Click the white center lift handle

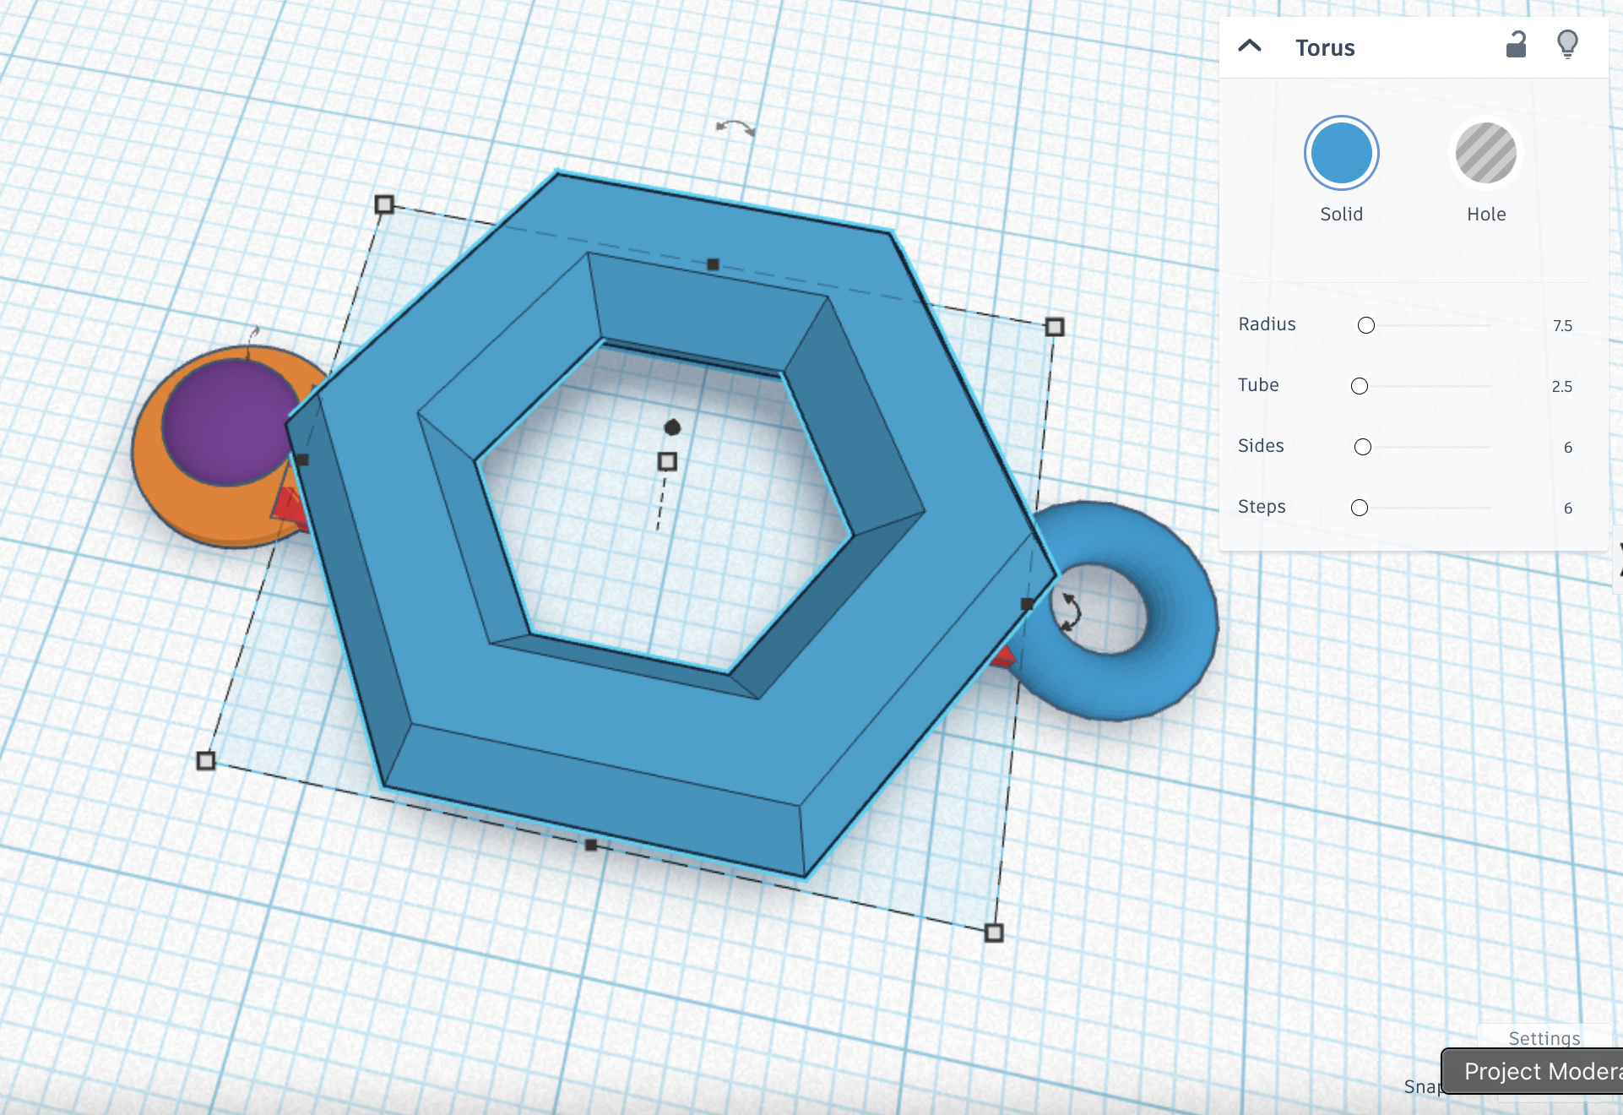pyautogui.click(x=667, y=461)
